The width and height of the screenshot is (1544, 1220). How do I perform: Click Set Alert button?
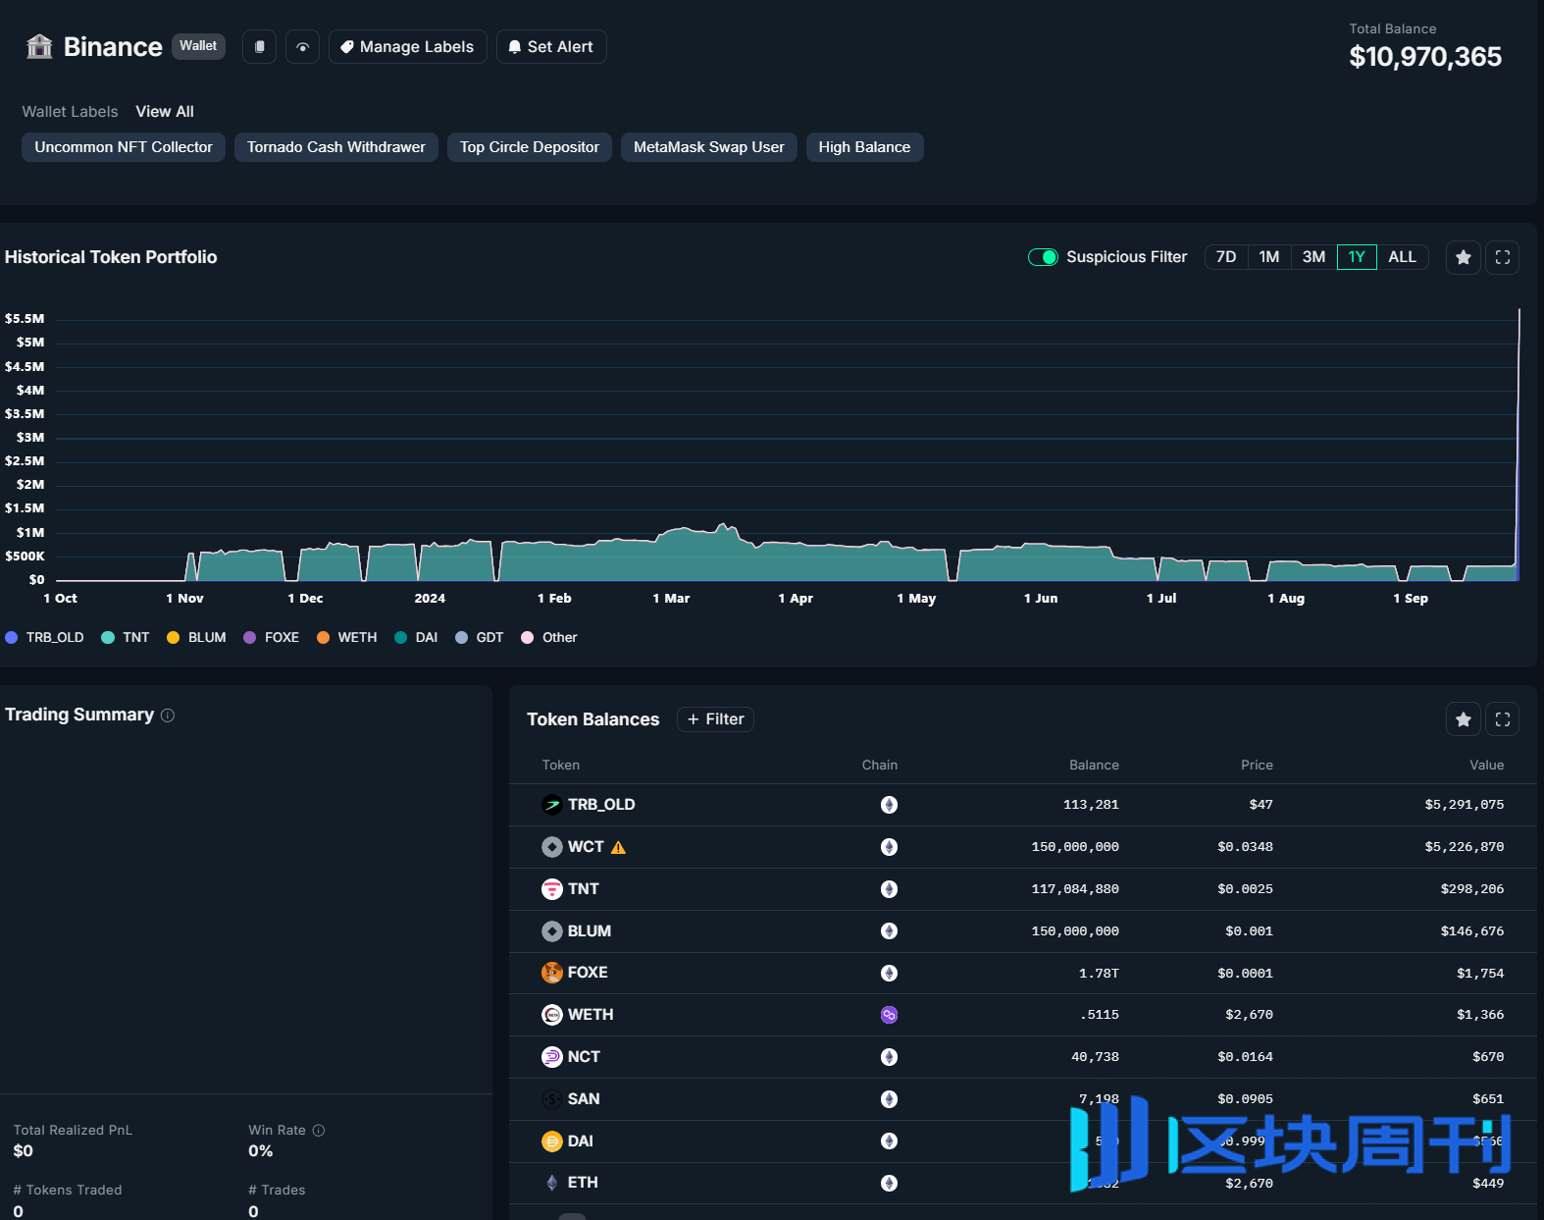tap(551, 46)
